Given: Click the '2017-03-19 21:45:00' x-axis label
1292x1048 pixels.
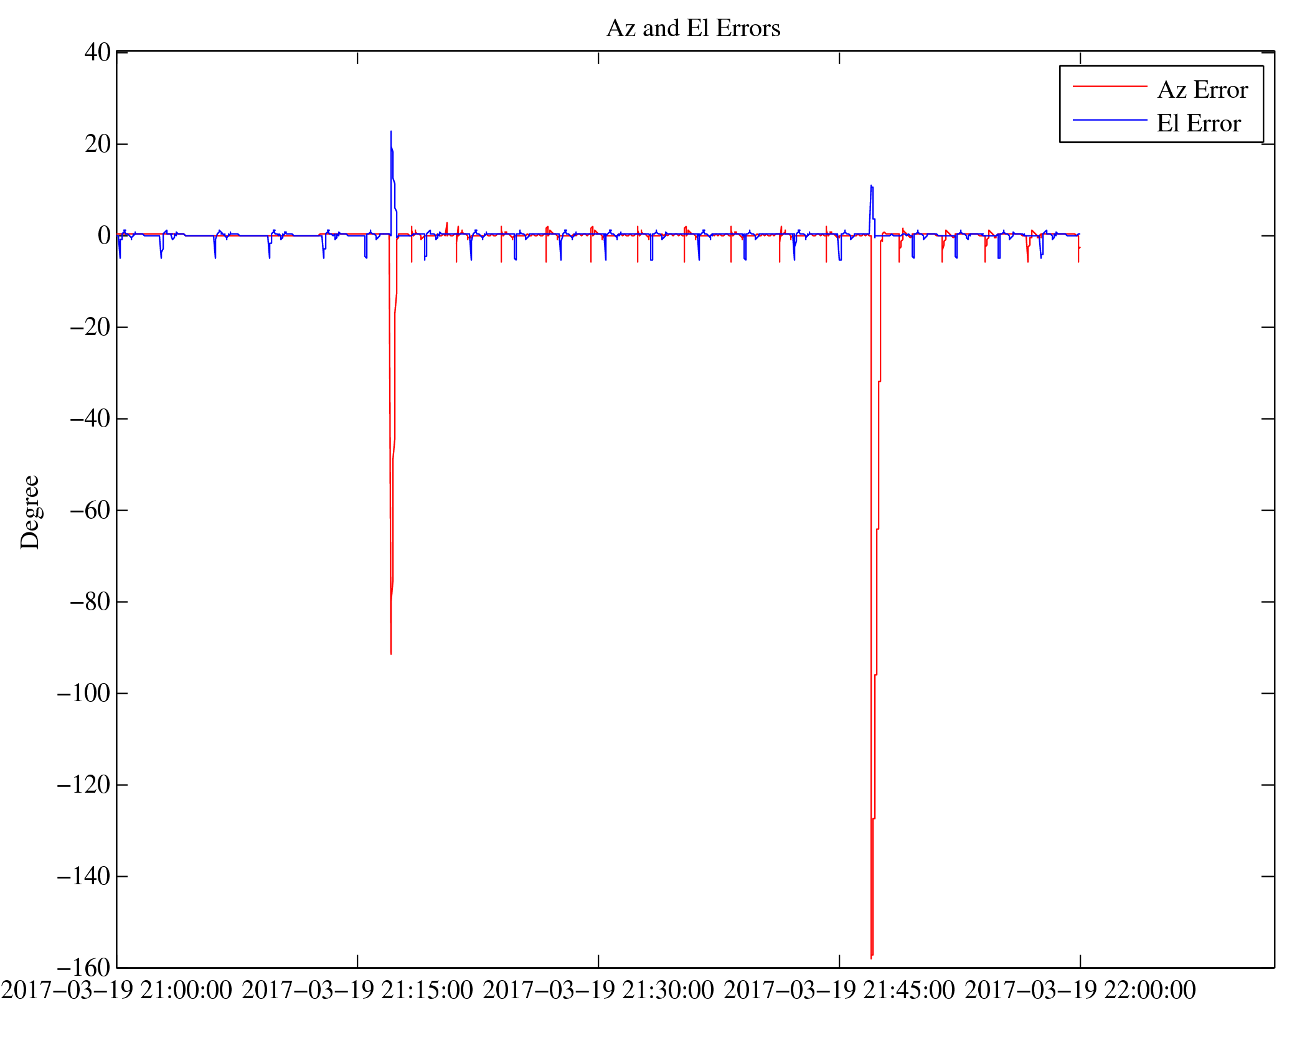Looking at the screenshot, I should point(839,990).
